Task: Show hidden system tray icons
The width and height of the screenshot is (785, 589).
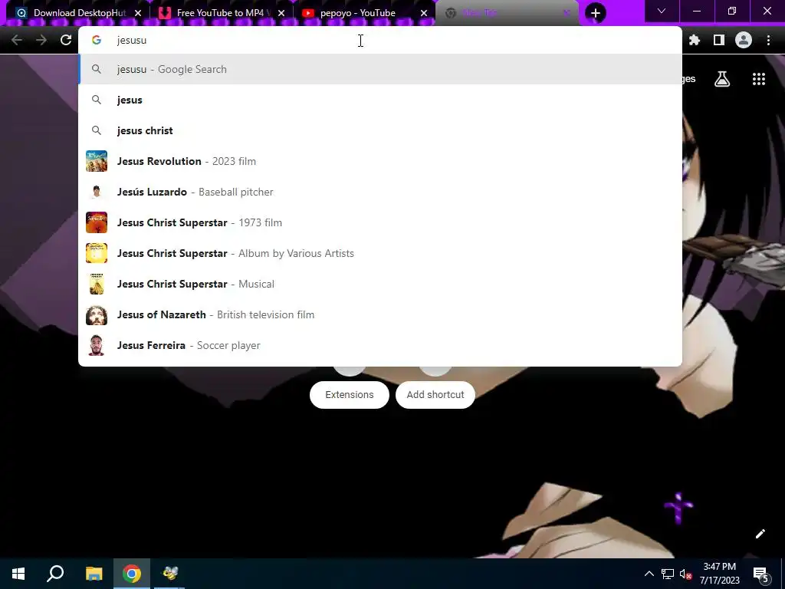Action: (x=649, y=574)
